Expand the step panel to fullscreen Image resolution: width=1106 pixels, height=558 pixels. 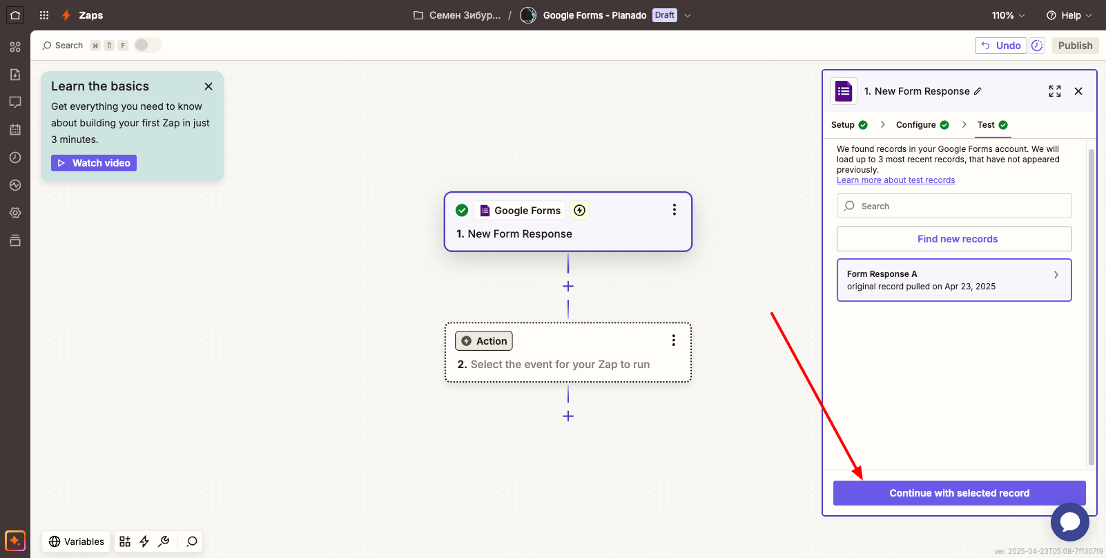1055,91
